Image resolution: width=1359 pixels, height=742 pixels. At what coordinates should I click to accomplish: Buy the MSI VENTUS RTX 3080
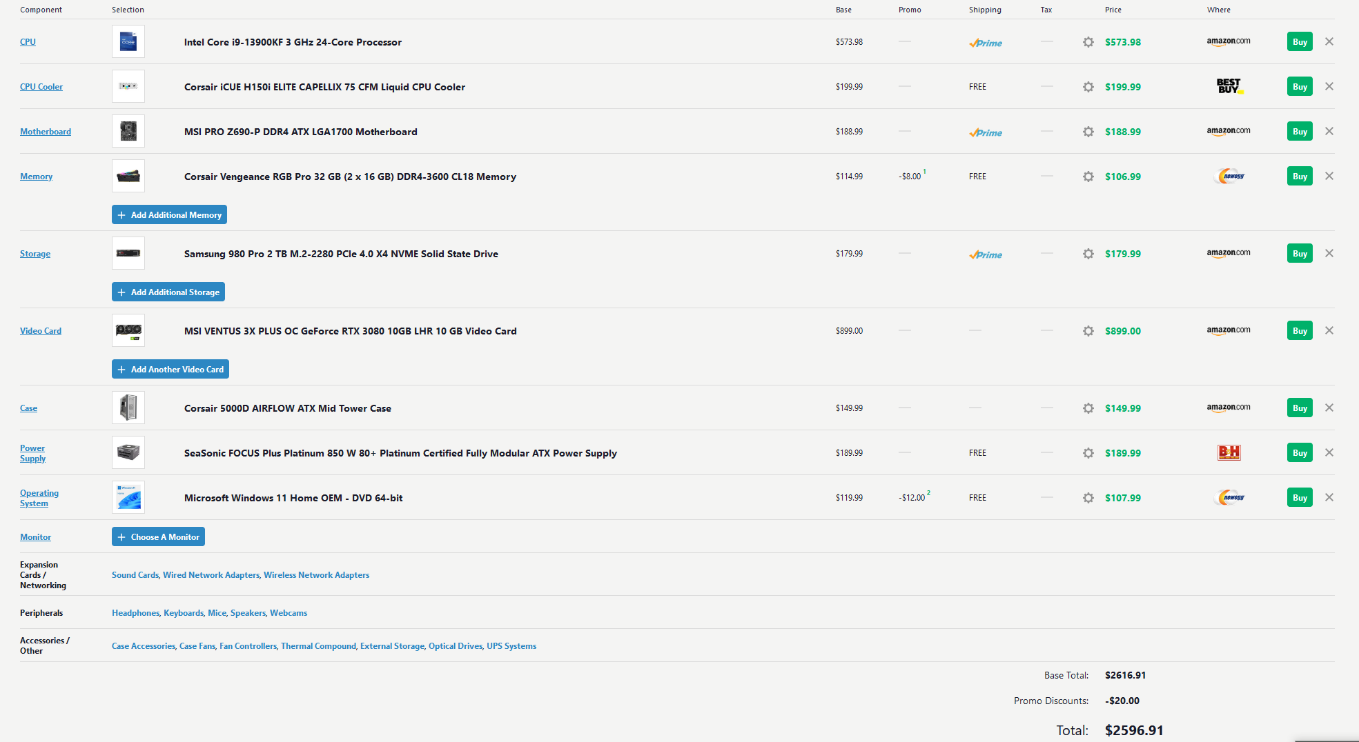click(x=1300, y=330)
